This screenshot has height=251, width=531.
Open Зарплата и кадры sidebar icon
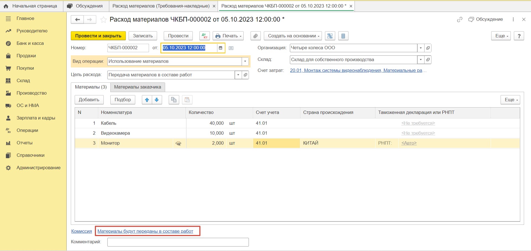(8, 118)
